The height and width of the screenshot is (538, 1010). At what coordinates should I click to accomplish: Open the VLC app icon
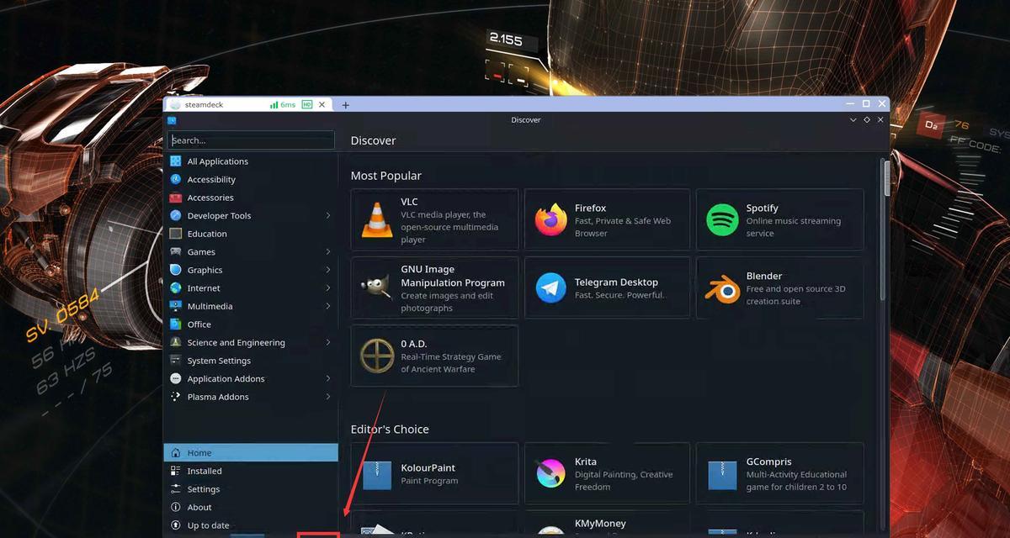coord(376,220)
